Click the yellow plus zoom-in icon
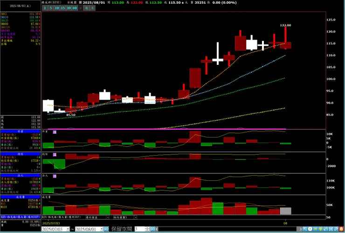The image size is (345, 233). (320, 229)
